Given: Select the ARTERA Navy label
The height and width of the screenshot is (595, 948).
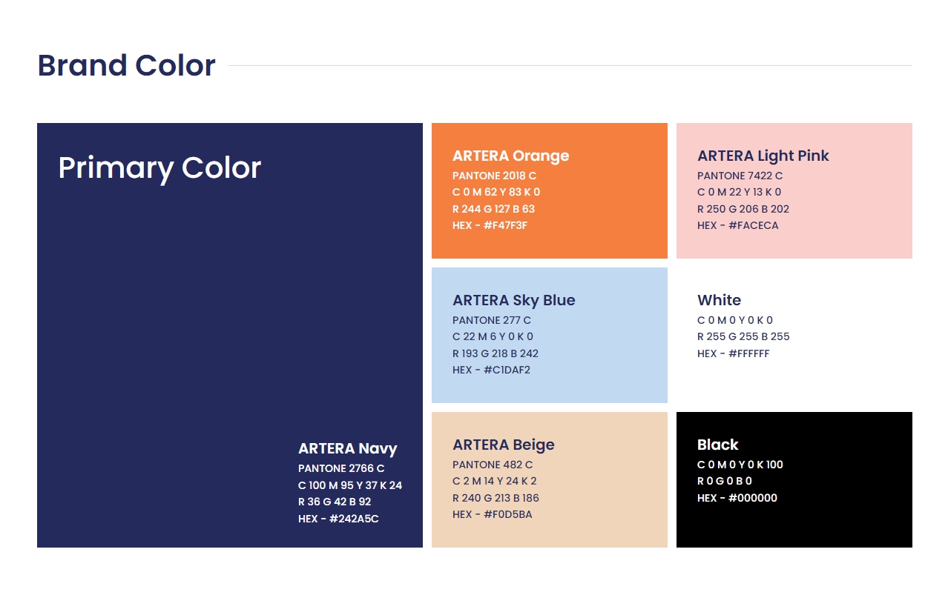Looking at the screenshot, I should [x=347, y=448].
